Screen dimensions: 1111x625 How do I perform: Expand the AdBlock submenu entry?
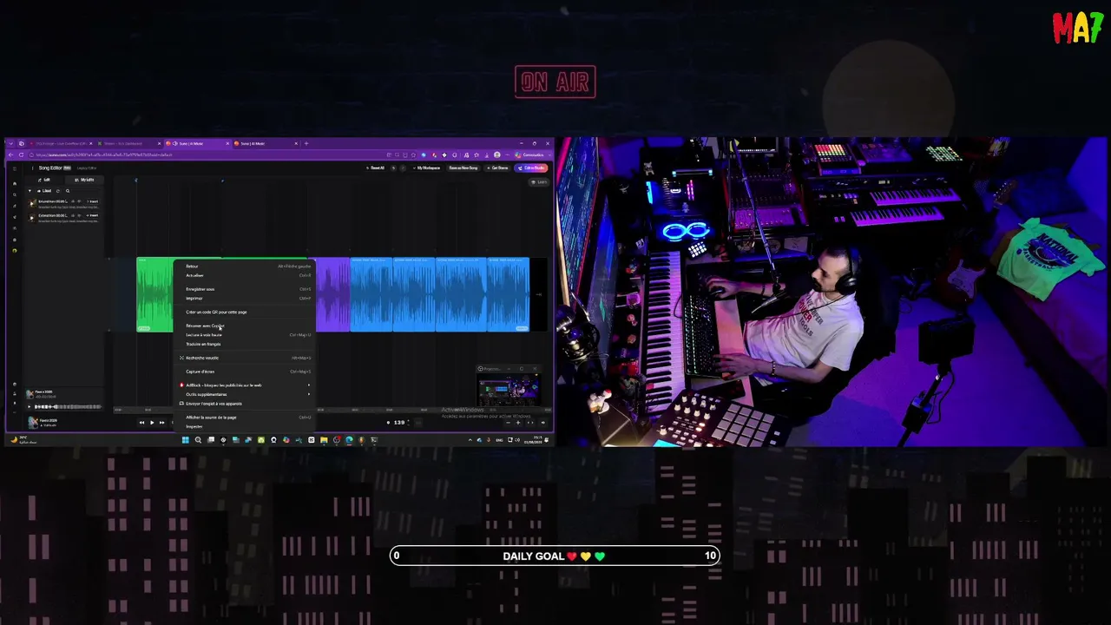(x=245, y=385)
